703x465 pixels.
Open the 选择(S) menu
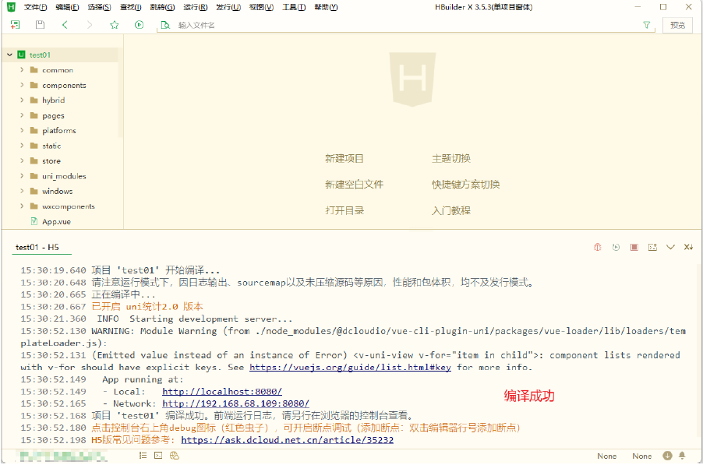pos(99,7)
